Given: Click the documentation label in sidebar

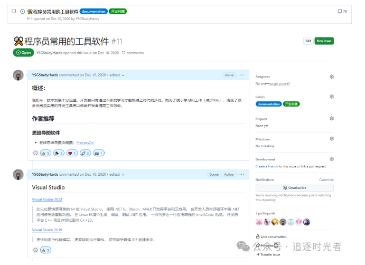Looking at the screenshot, I should tap(269, 104).
